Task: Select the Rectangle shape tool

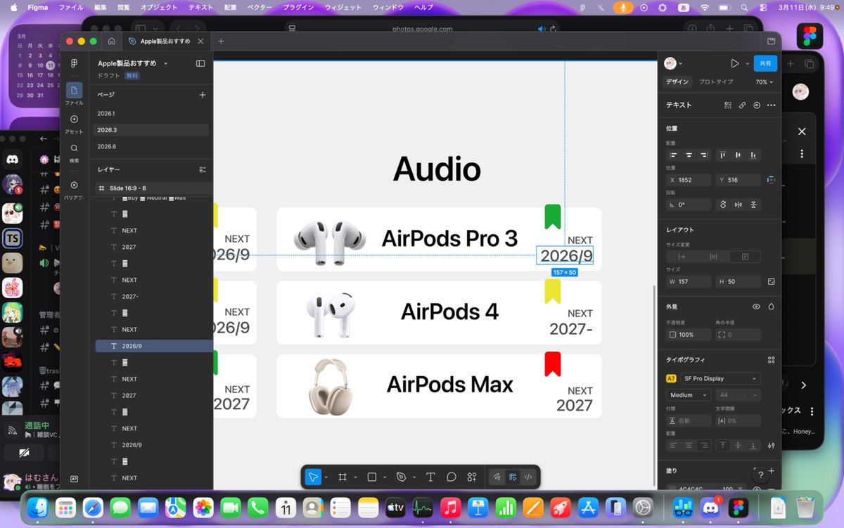Action: coord(372,477)
